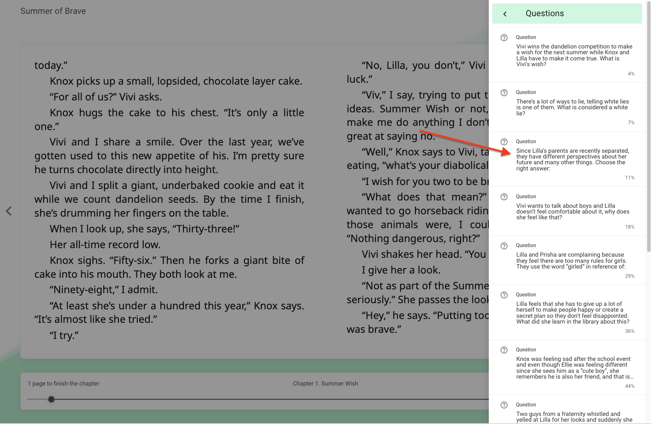Click the 36% progress marker
The height and width of the screenshot is (424, 651).
tap(630, 331)
